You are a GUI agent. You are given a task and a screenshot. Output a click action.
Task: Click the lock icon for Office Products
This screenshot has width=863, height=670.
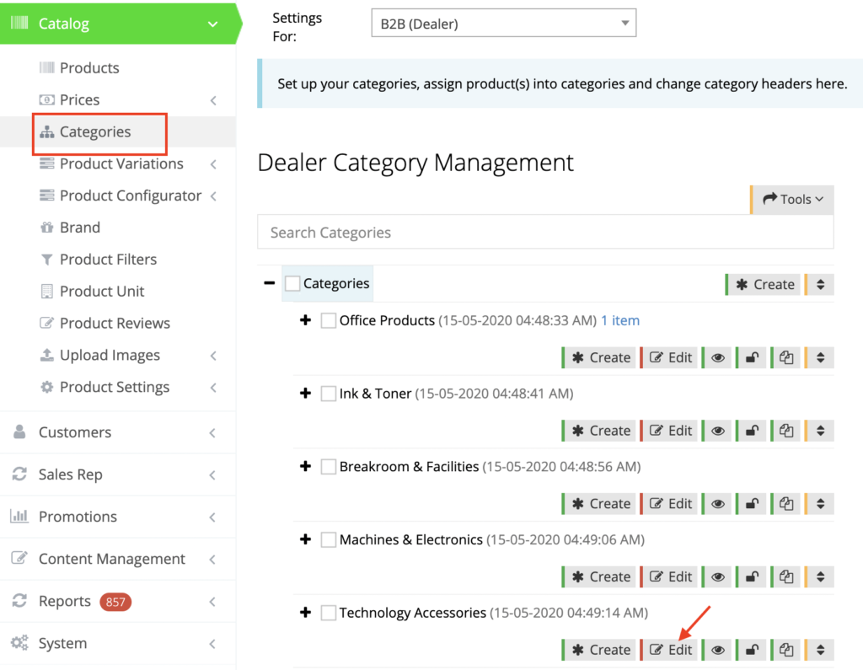tap(751, 358)
